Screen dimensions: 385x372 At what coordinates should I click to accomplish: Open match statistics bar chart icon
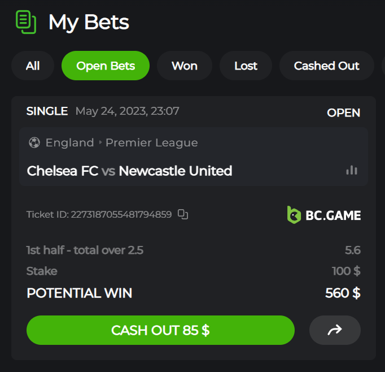pyautogui.click(x=352, y=170)
